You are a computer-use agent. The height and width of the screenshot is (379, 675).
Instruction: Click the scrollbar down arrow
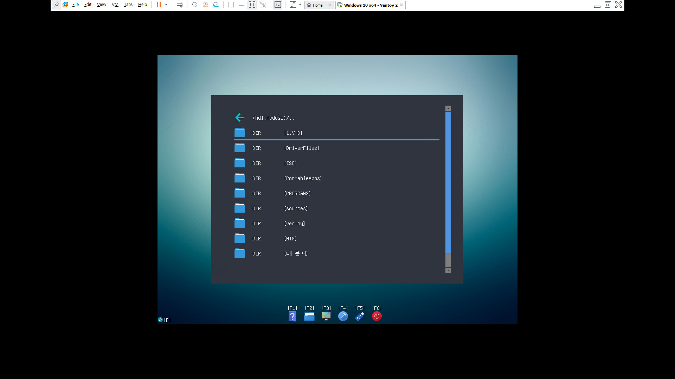click(448, 270)
